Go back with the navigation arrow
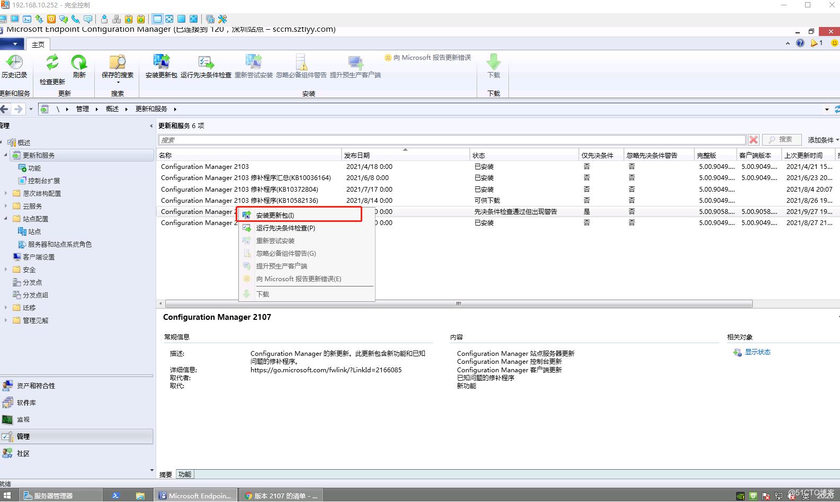This screenshot has width=840, height=502. pyautogui.click(x=5, y=109)
